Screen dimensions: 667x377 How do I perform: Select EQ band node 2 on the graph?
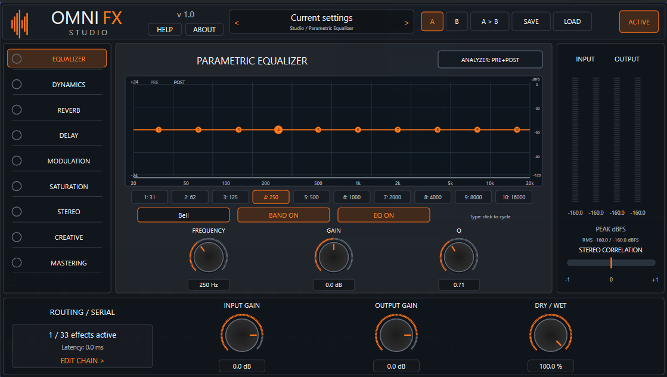coord(198,130)
